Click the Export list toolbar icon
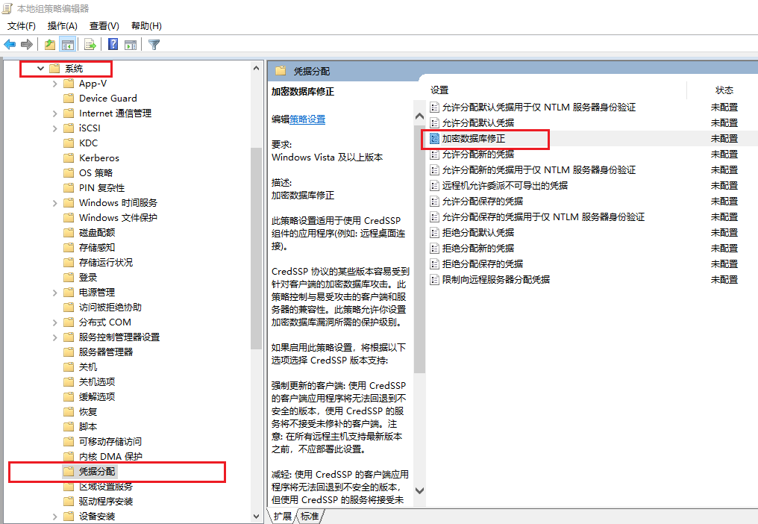This screenshot has width=758, height=524. pos(90,45)
